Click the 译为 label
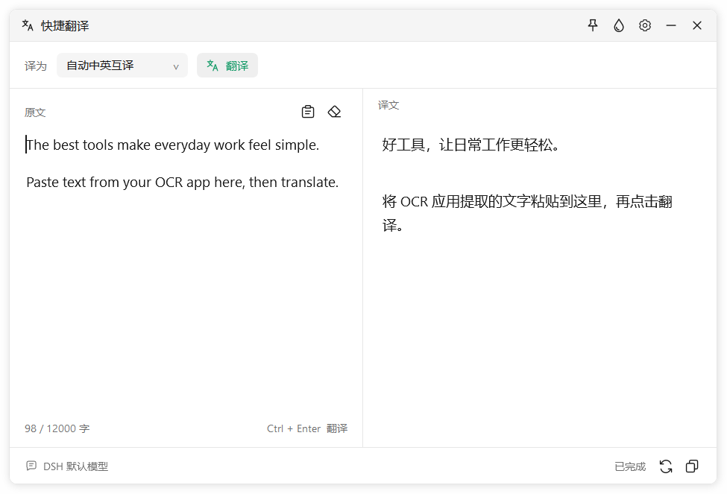Screen dimensions: 727x494 point(36,66)
